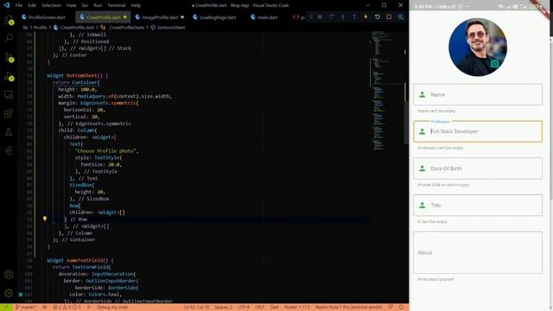Click Dart language mode

(x=274, y=308)
